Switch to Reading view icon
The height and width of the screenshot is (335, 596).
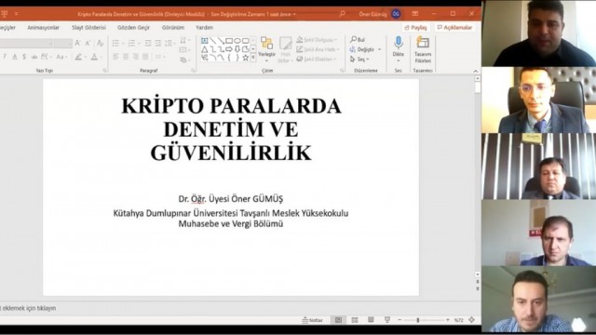371,320
